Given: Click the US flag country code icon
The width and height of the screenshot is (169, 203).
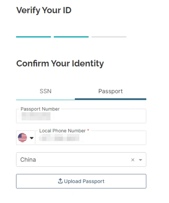Looking at the screenshot, I should tap(22, 138).
